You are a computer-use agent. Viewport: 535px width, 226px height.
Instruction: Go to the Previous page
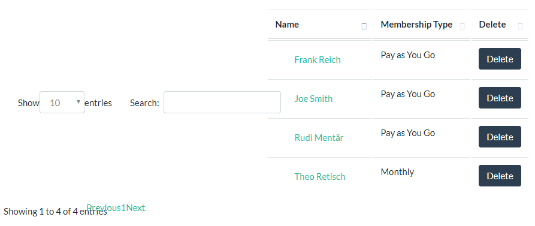click(104, 207)
